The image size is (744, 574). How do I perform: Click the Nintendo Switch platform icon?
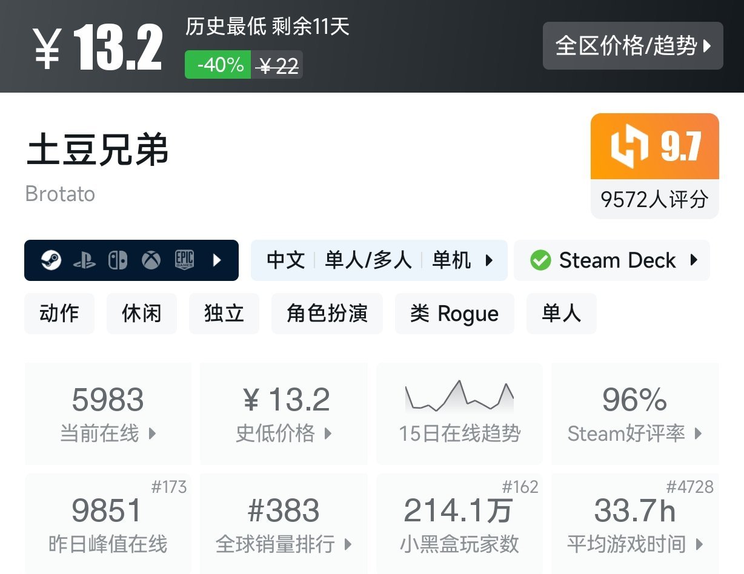(x=118, y=260)
